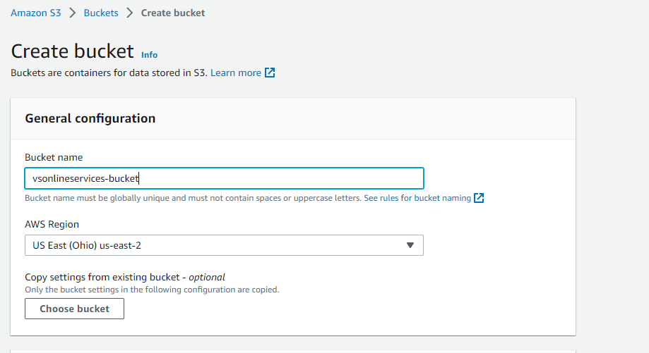649x353 pixels.
Task: Click the chevron separator after Buckets breadcrumb
Action: (129, 13)
